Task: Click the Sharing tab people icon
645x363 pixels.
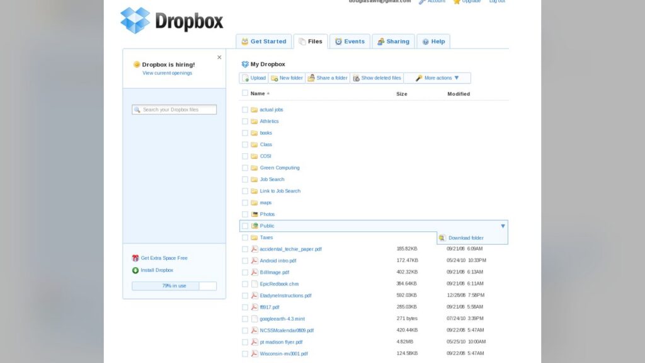Action: pos(381,42)
